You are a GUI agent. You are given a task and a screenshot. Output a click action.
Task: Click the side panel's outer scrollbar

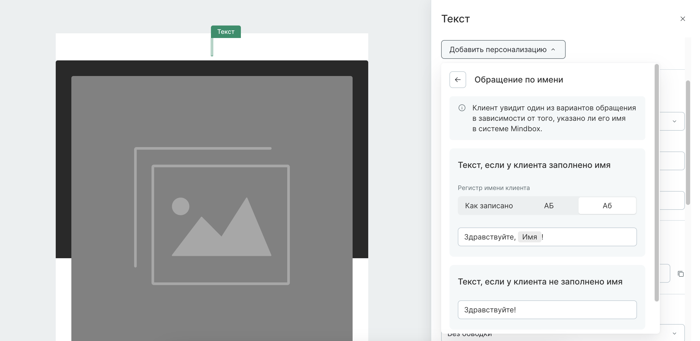pyautogui.click(x=688, y=142)
